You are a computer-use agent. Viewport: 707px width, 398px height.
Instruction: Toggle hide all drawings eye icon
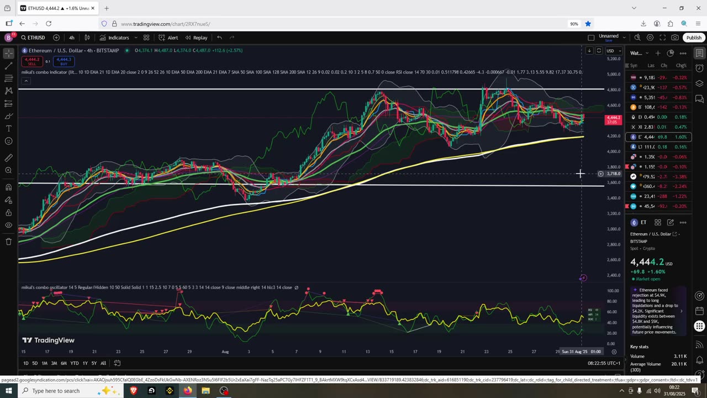coord(8,225)
